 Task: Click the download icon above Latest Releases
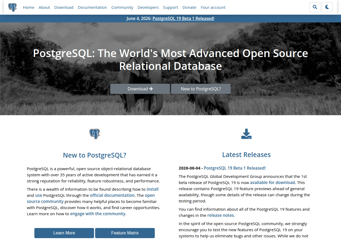[246, 134]
